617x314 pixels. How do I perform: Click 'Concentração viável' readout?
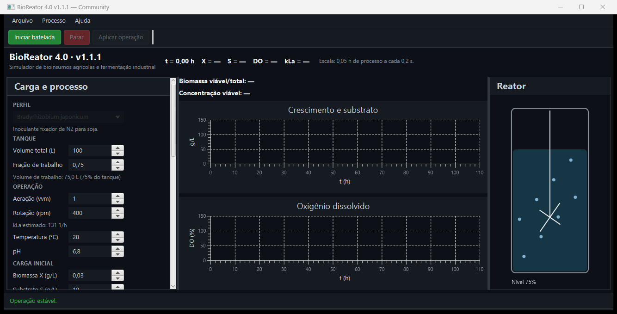pos(215,93)
